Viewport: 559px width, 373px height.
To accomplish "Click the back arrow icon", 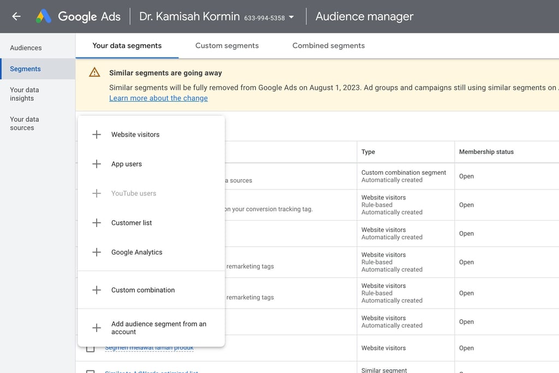I will click(x=16, y=16).
